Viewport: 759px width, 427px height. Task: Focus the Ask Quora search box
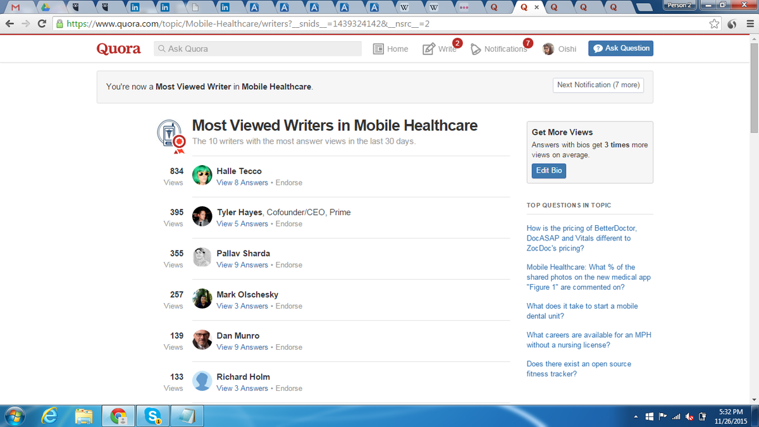tap(257, 49)
